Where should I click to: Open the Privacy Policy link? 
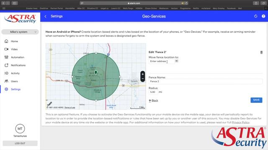(241, 122)
